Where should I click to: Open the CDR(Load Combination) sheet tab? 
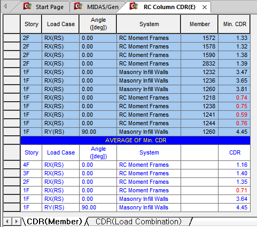[x=138, y=222]
